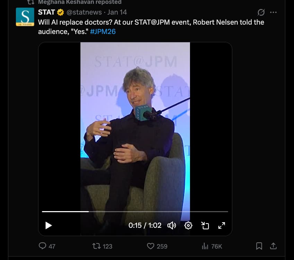
Task: Open video settings gear
Action: click(188, 226)
